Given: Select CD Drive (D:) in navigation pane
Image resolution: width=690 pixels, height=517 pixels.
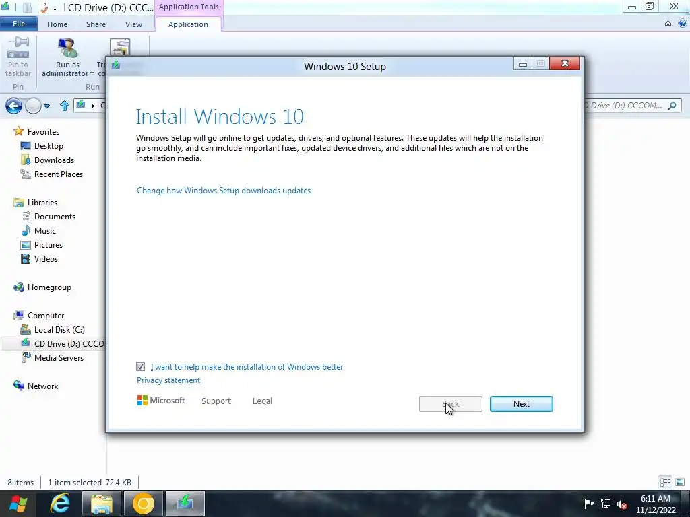Looking at the screenshot, I should click(x=53, y=344).
